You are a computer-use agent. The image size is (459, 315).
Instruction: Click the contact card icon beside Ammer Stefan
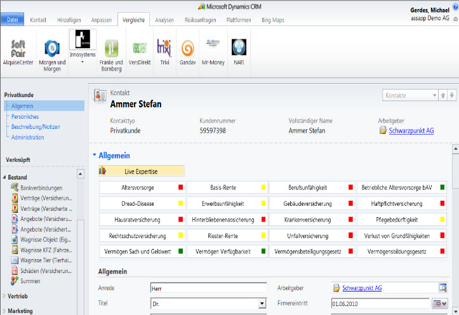[x=100, y=96]
